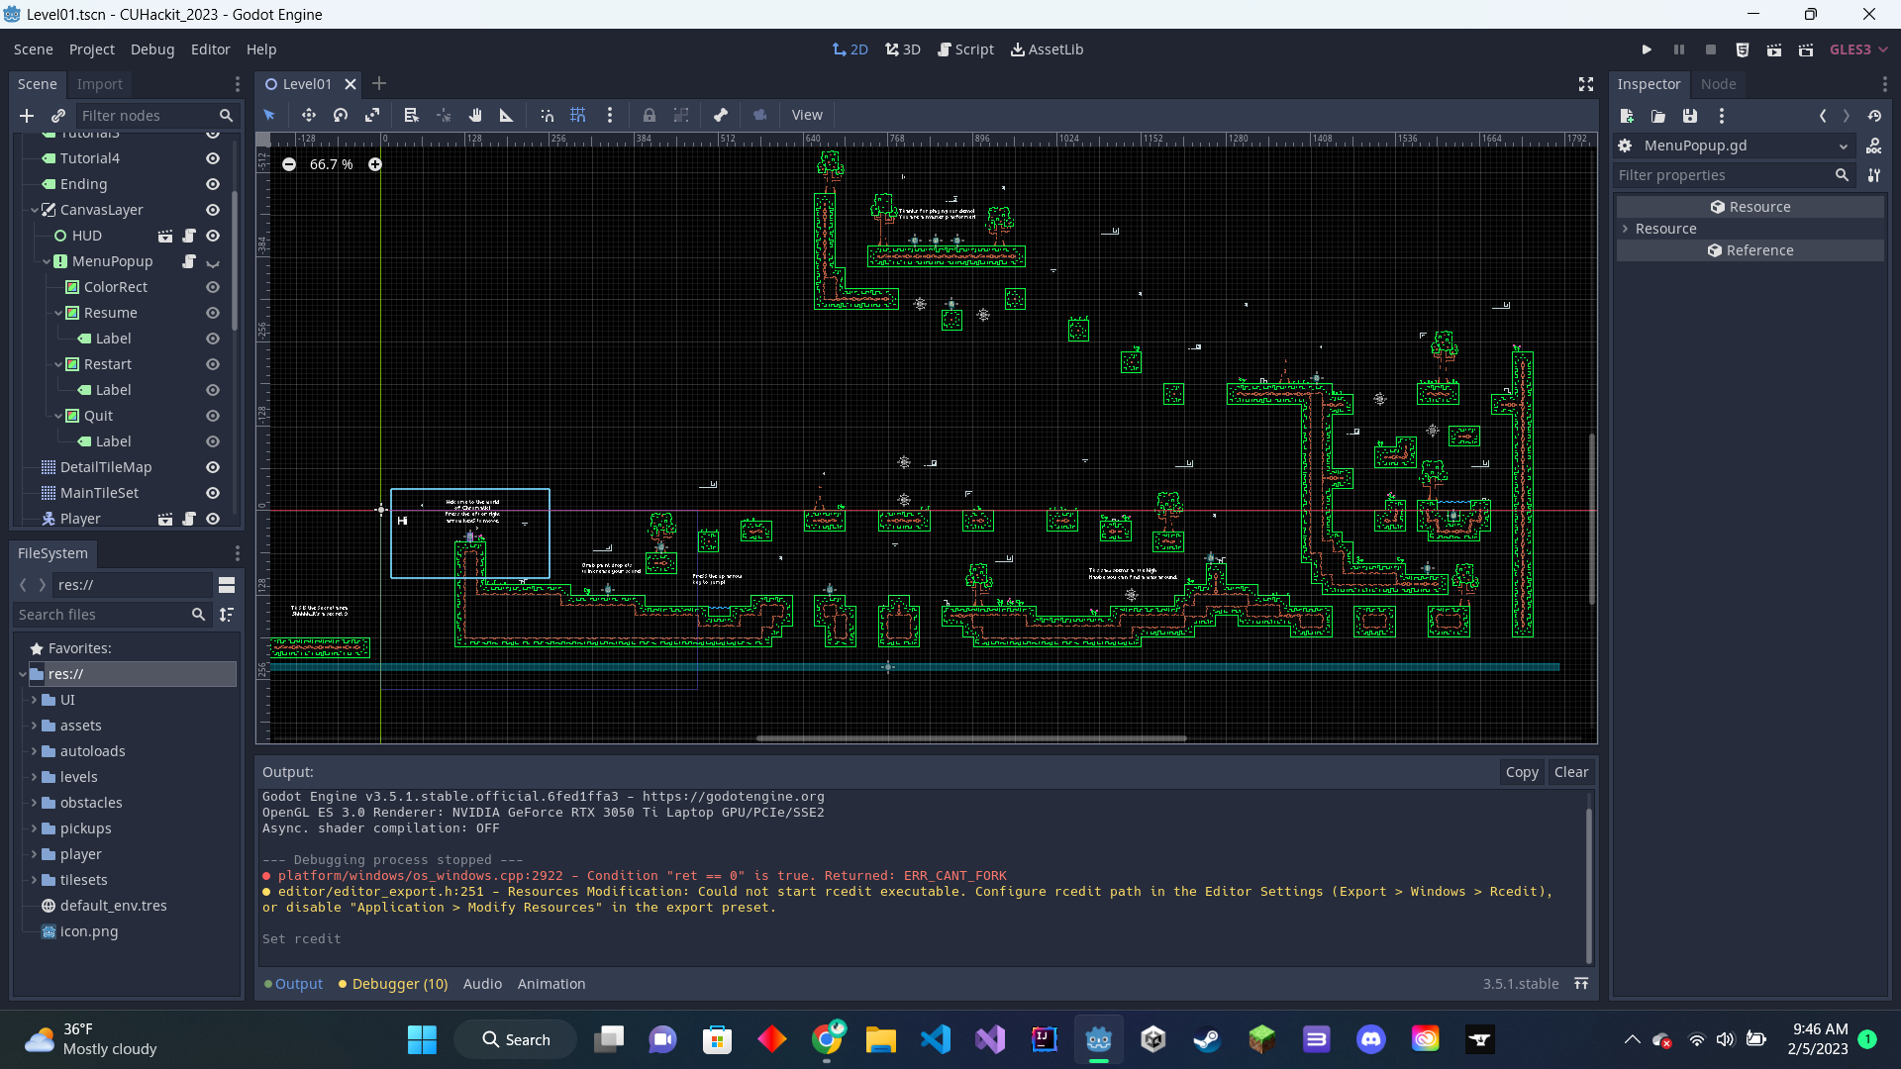Clear the output log

click(1570, 772)
